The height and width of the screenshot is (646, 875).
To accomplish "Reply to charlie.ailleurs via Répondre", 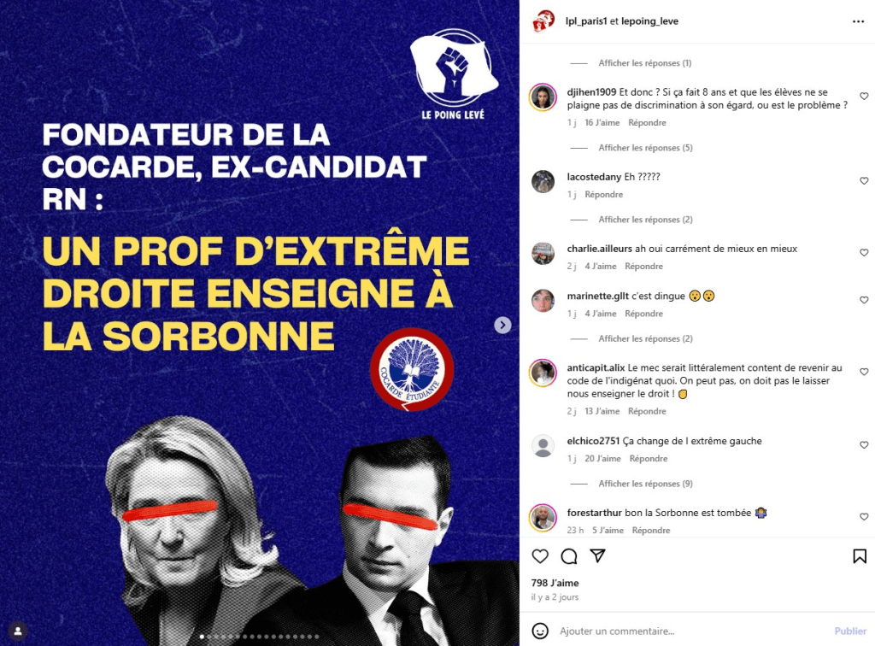I will pos(643,266).
